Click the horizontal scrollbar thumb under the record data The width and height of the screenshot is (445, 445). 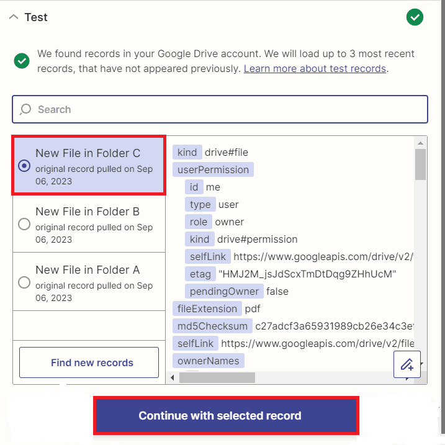click(217, 377)
